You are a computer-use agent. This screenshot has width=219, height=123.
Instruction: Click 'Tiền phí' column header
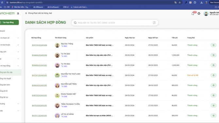pyautogui.click(x=175, y=38)
